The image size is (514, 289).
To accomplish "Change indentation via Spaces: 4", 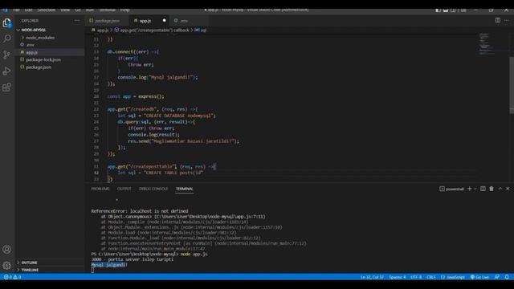I will click(x=398, y=277).
